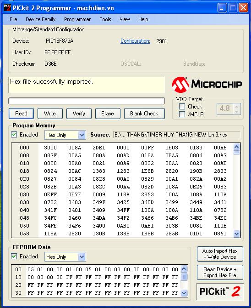Open the View menu
Screen dimensions: 251x308
tap(125, 19)
